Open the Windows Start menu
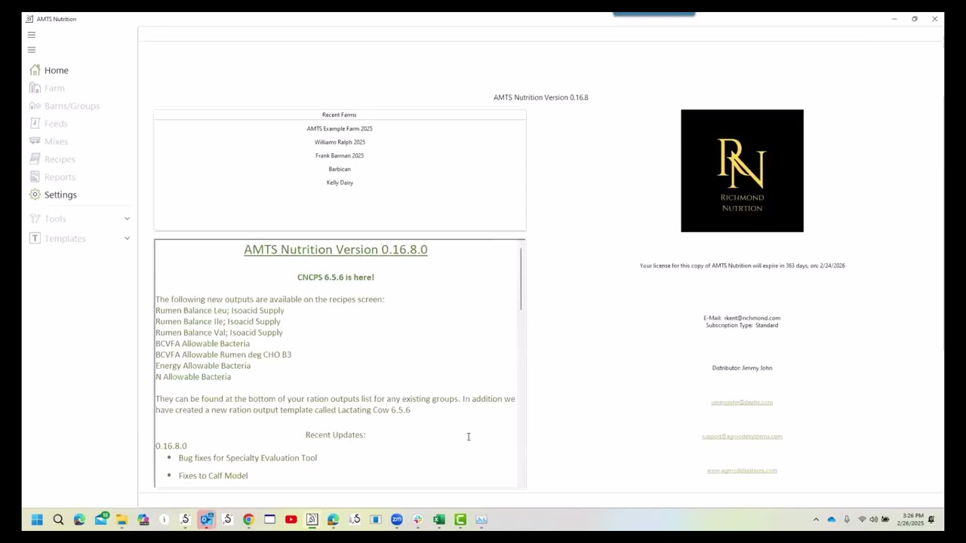Screen dimensions: 966x543 (x=37, y=520)
